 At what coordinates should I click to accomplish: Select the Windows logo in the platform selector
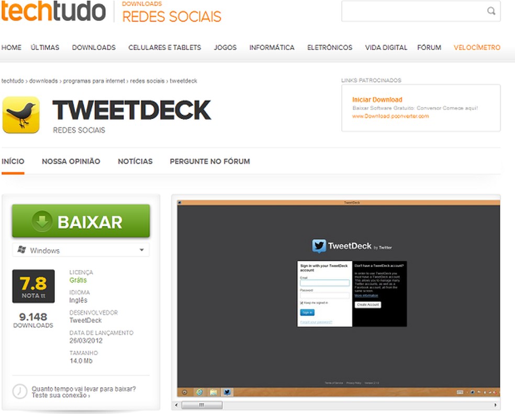click(21, 250)
